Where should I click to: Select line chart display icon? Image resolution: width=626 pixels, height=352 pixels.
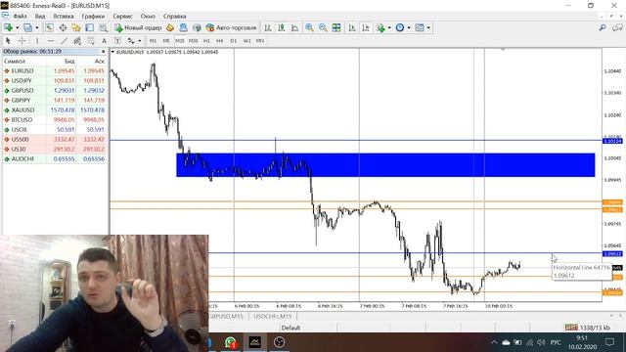[295, 27]
